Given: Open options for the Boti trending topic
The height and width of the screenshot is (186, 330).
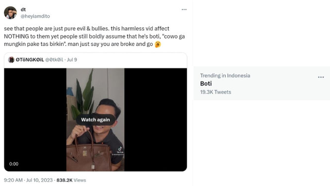Looking at the screenshot, I should [321, 77].
